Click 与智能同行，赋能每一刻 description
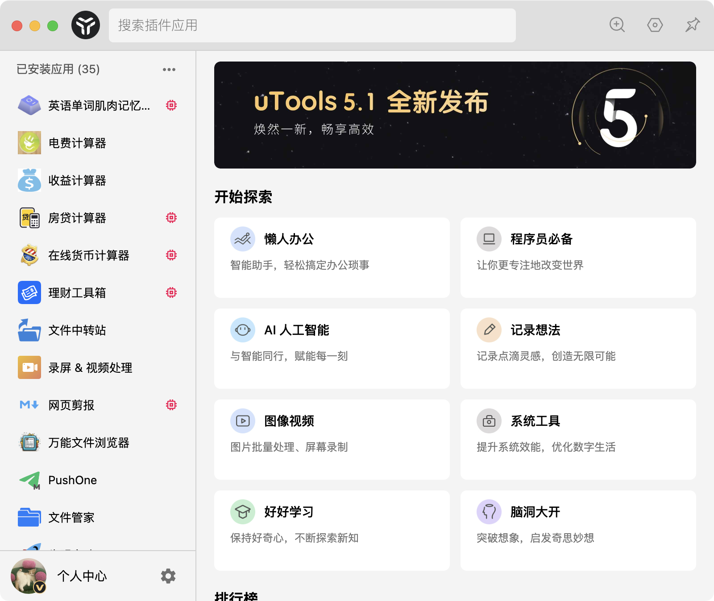The image size is (714, 601). (x=289, y=356)
